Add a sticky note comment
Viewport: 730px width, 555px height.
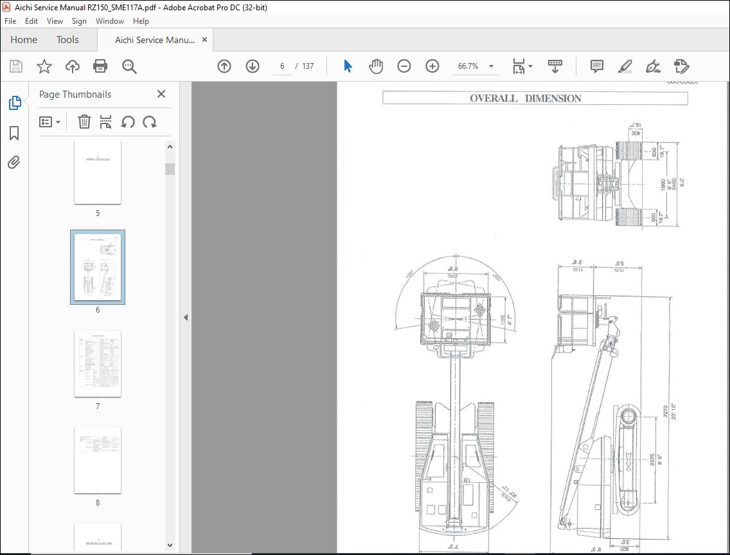[597, 66]
